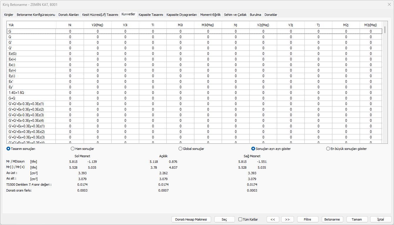The image size is (394, 225).
Task: Click the table's vertical scrollbar
Action: point(385,88)
